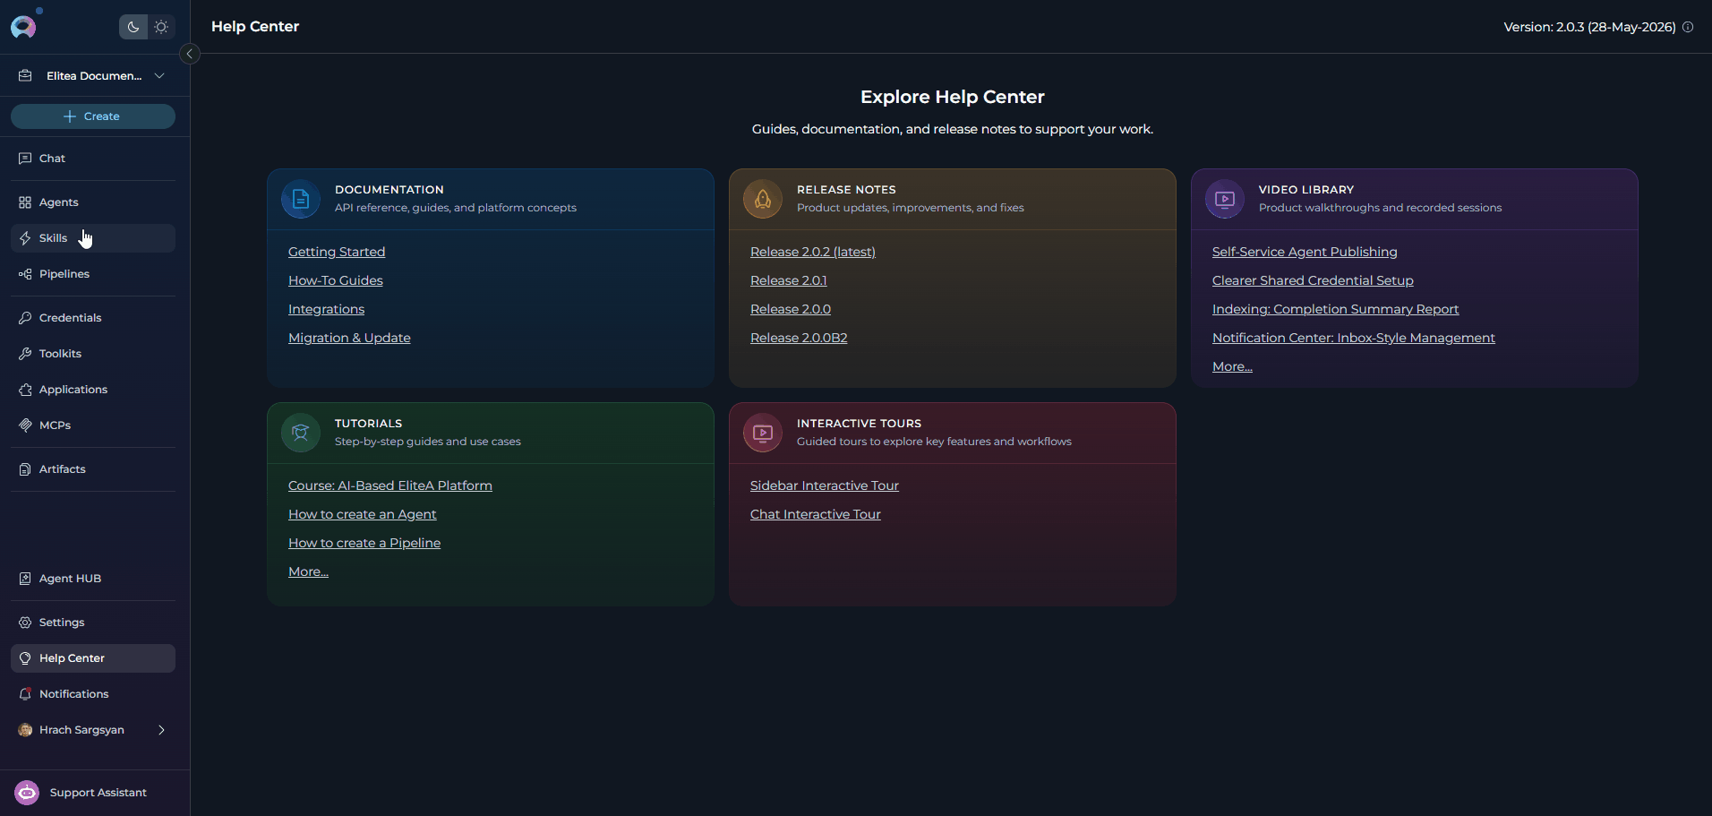Viewport: 1712px width, 816px height.
Task: Expand the Hrach Sargsyan user menu arrow
Action: [161, 730]
